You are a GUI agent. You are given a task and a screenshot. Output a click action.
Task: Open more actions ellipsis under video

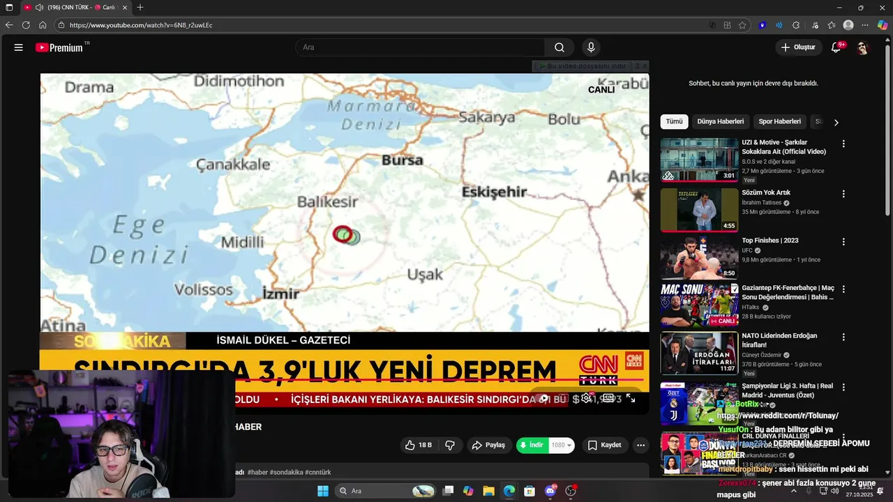coord(640,445)
